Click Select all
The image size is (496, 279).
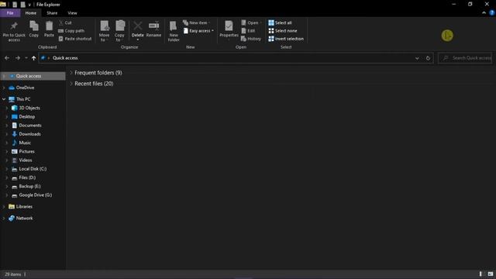(x=280, y=22)
